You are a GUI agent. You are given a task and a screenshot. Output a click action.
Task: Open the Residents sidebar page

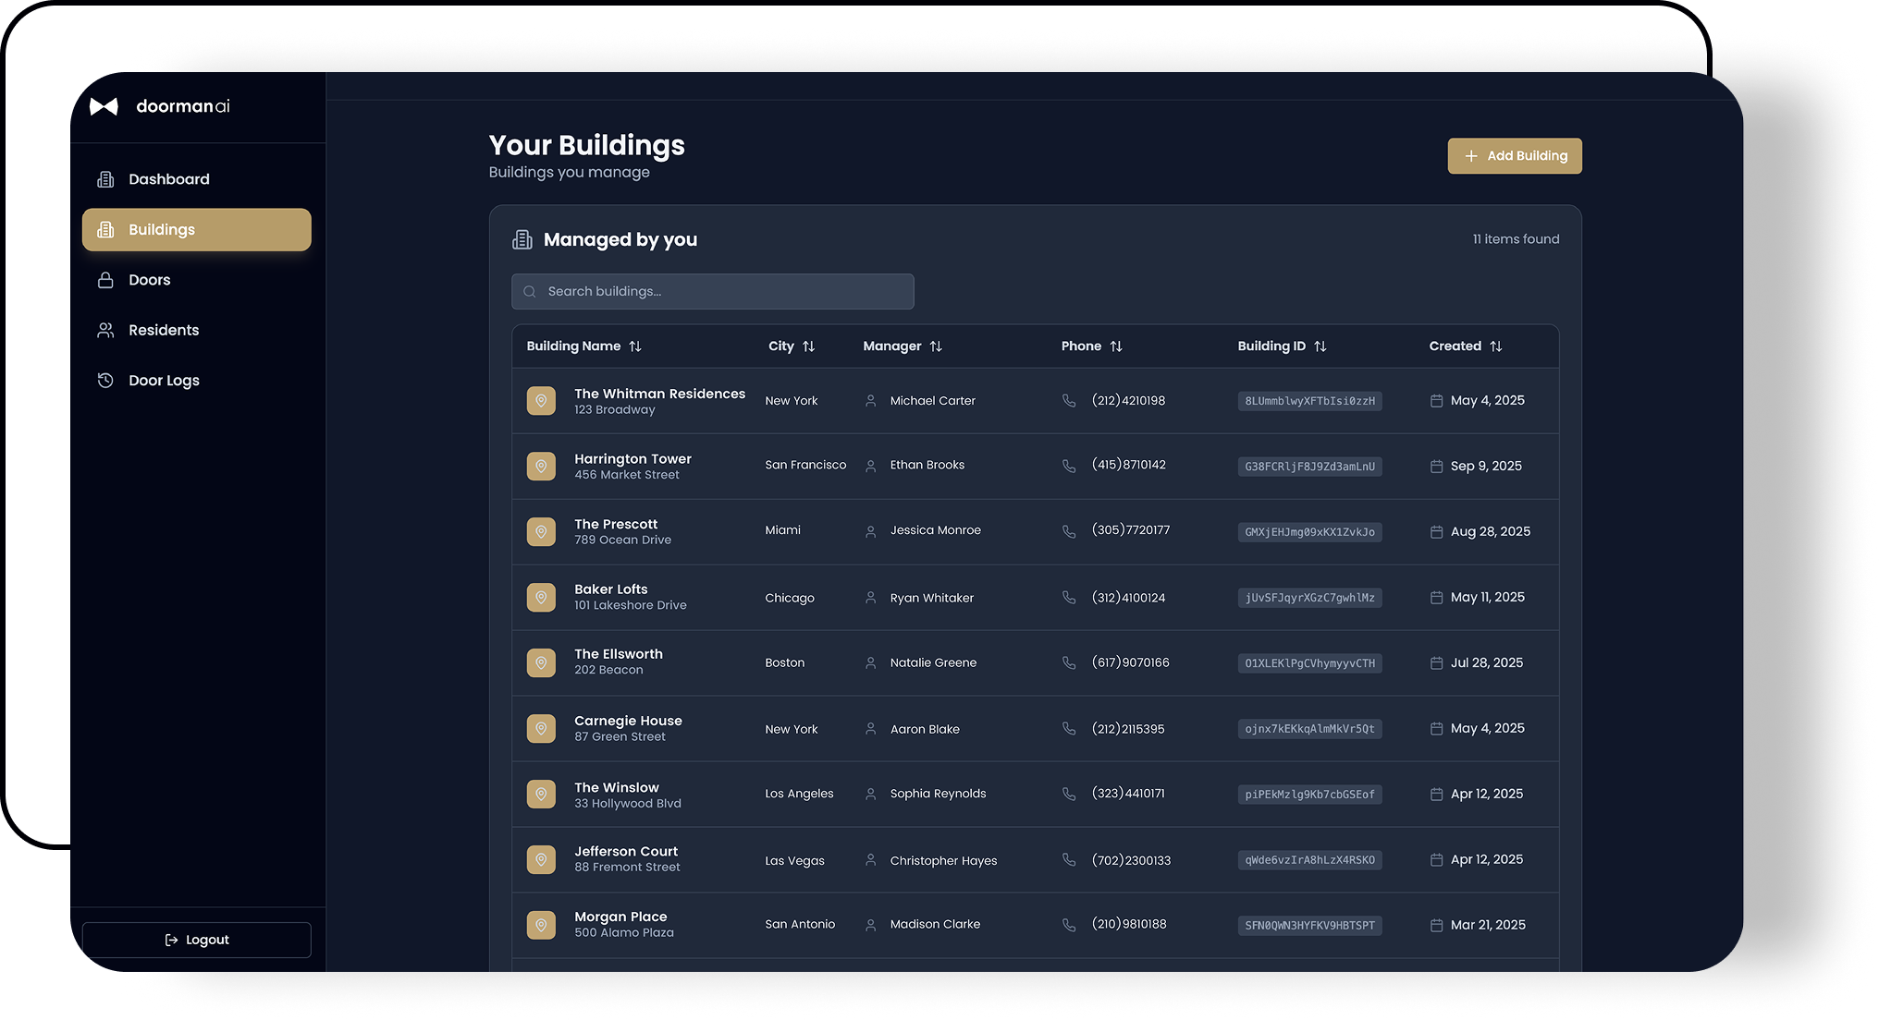[x=163, y=330]
